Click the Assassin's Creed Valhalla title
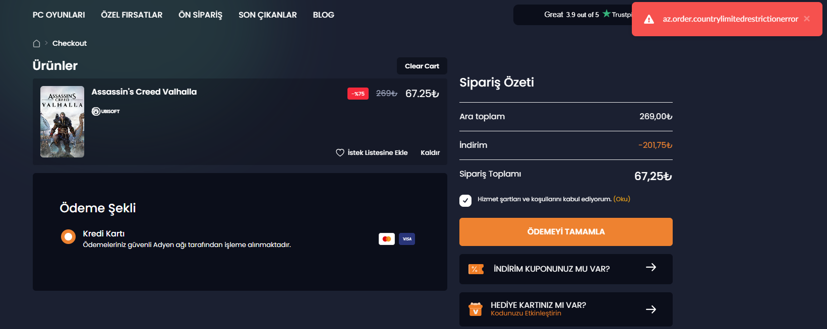 (144, 92)
